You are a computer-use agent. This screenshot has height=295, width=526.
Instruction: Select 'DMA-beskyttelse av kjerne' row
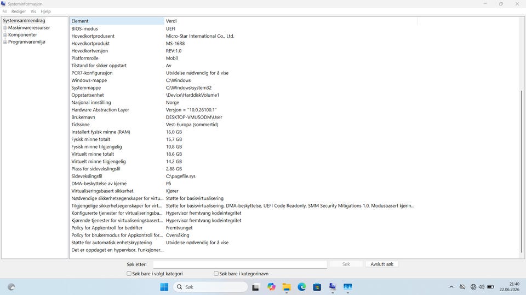point(243,184)
